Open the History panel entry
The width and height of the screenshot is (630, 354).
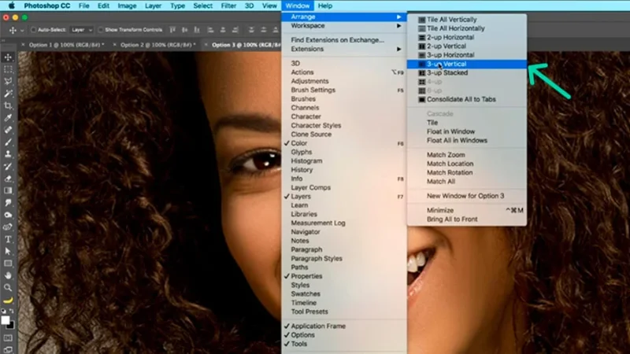(344, 170)
